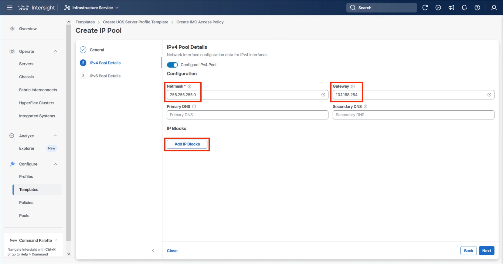Open the notifications bell
Screen dimensions: 503x264
pyautogui.click(x=464, y=8)
